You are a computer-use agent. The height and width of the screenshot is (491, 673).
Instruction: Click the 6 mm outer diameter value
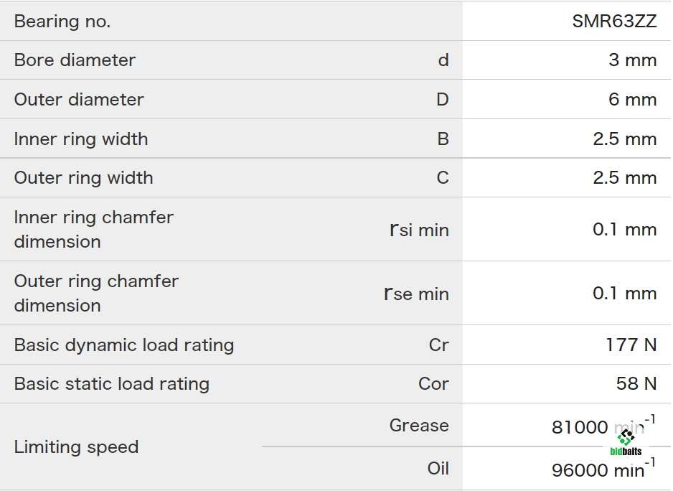(x=633, y=100)
